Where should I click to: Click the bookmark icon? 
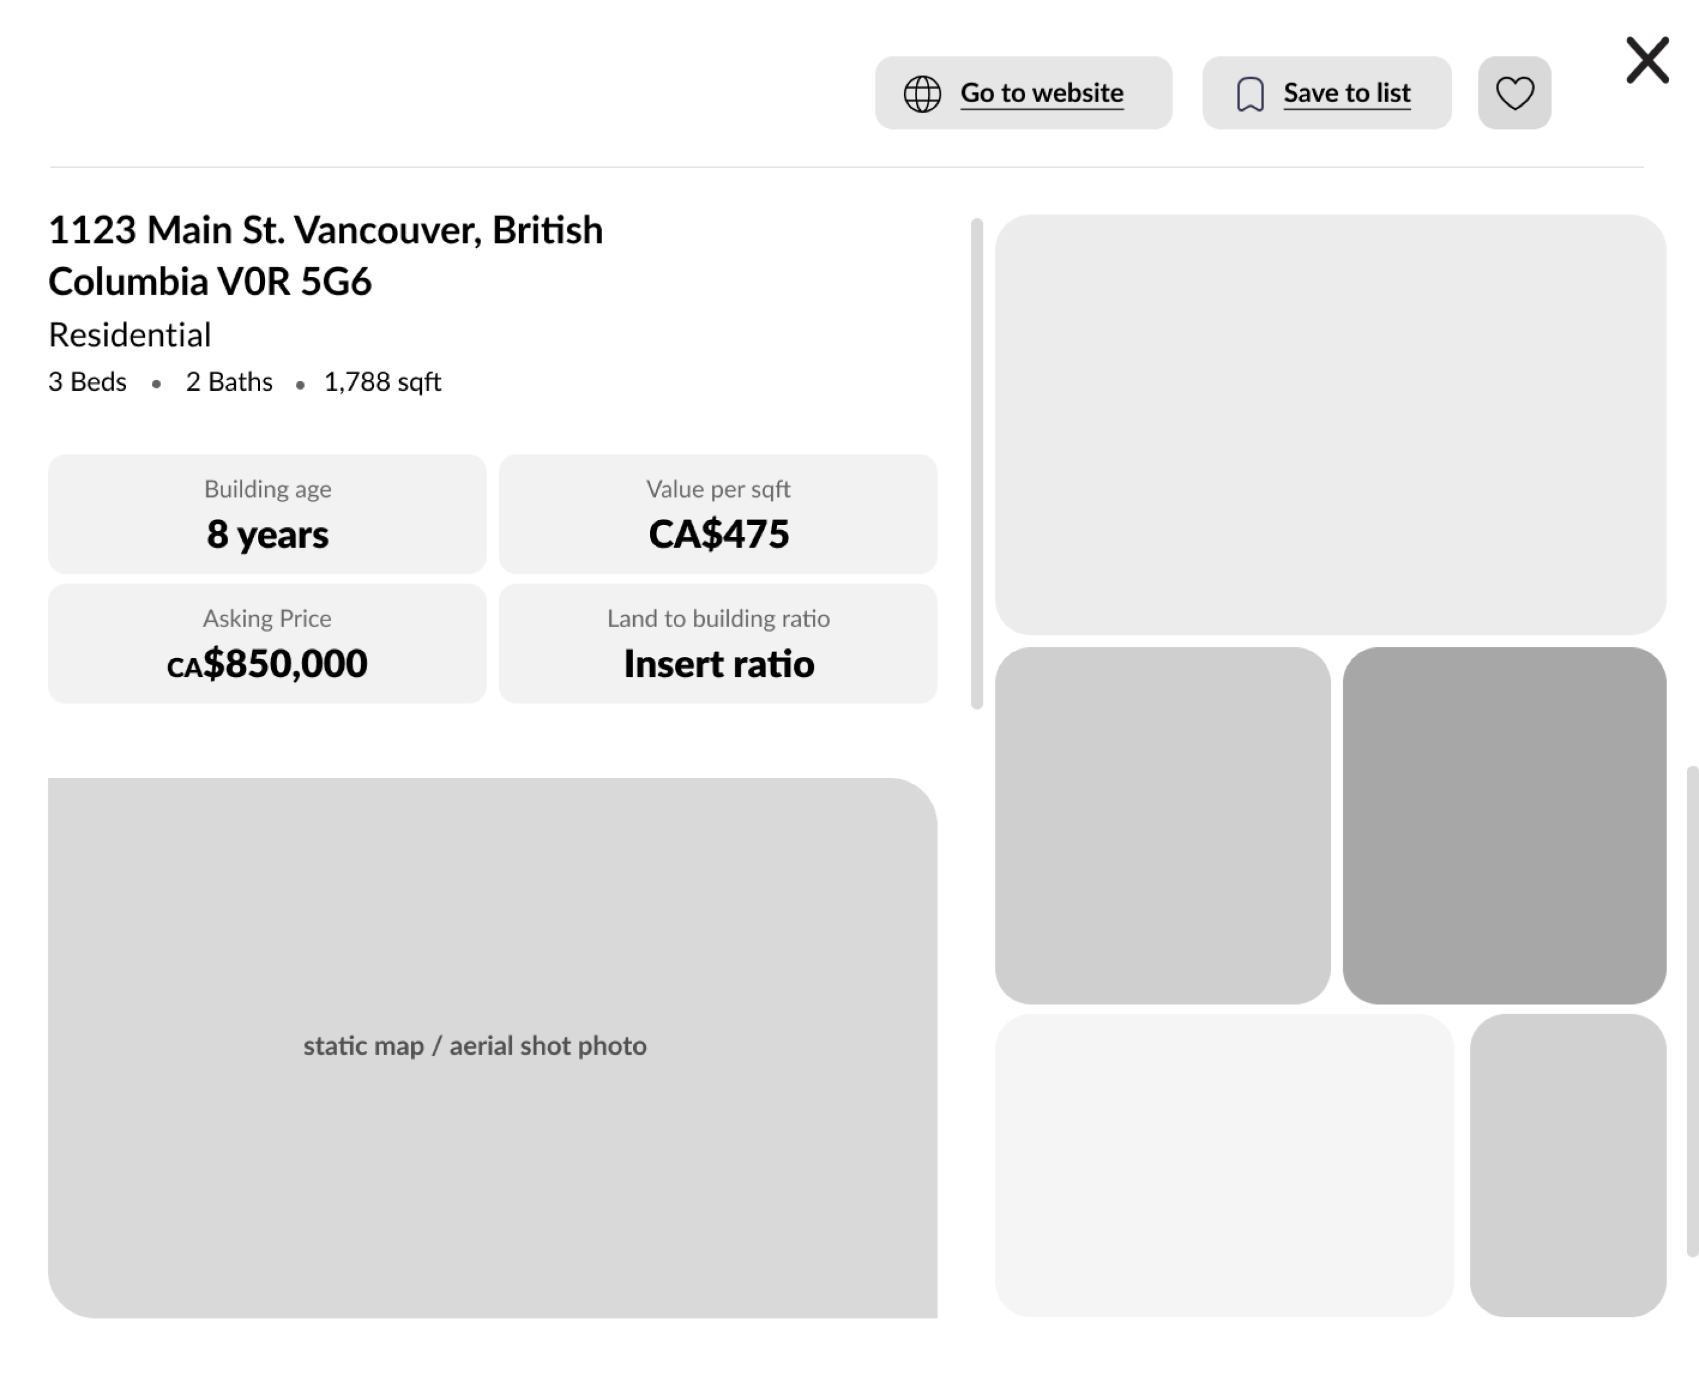click(x=1250, y=94)
